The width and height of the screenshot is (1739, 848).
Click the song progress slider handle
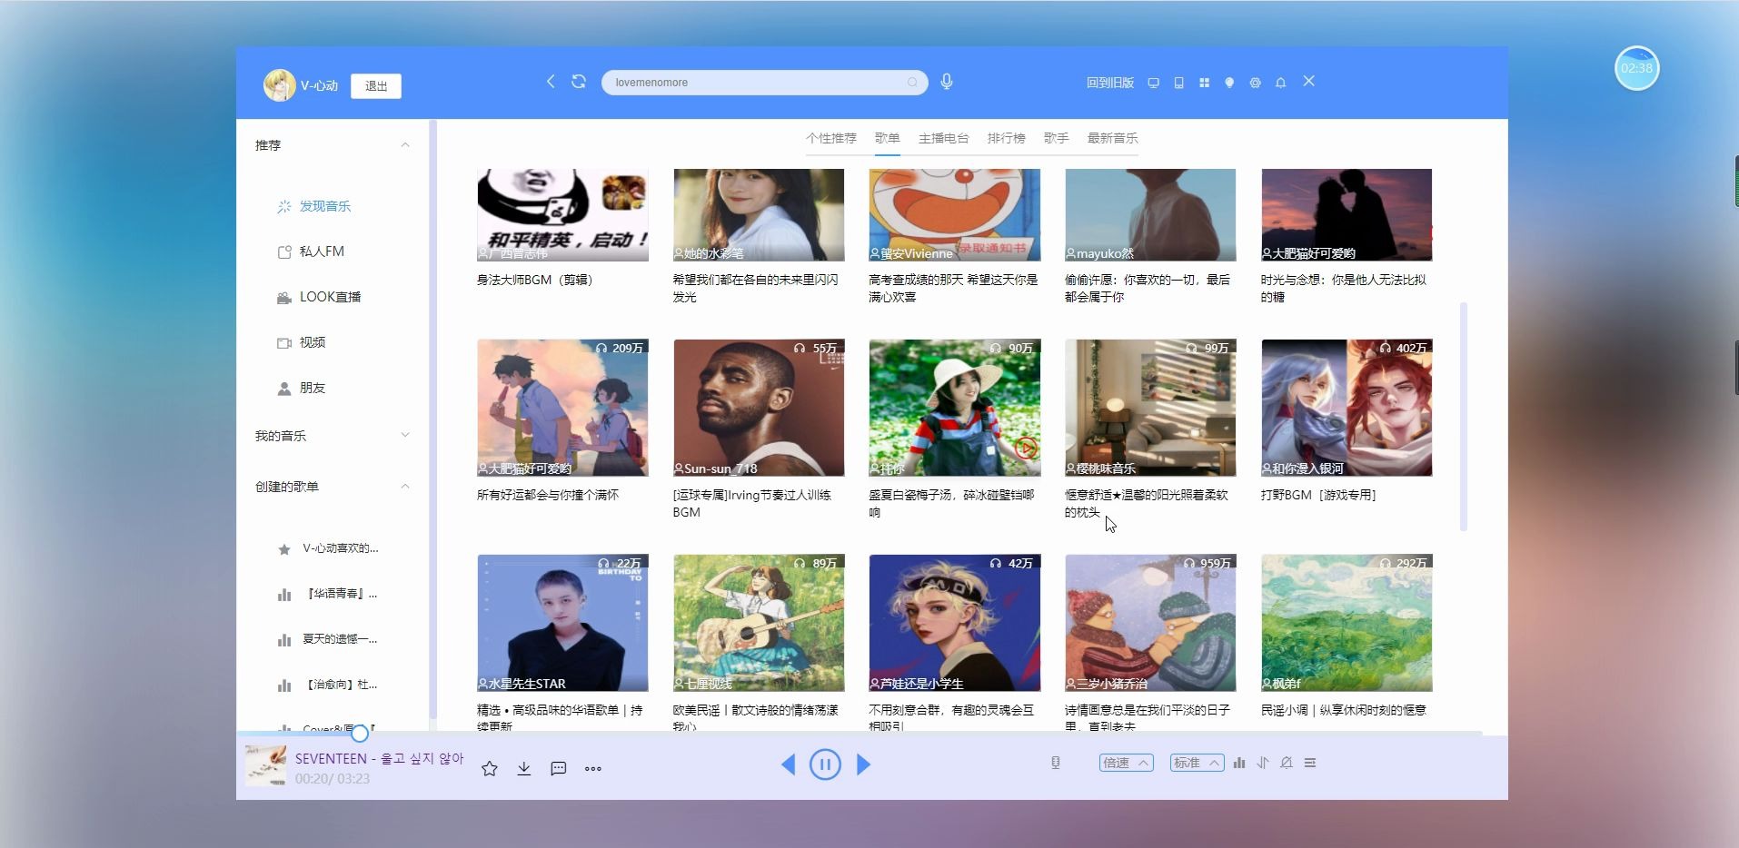tap(360, 733)
